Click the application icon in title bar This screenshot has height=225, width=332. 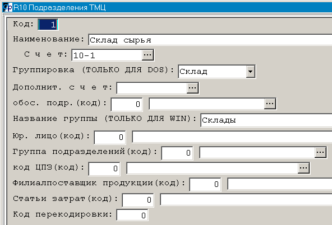[8, 8]
